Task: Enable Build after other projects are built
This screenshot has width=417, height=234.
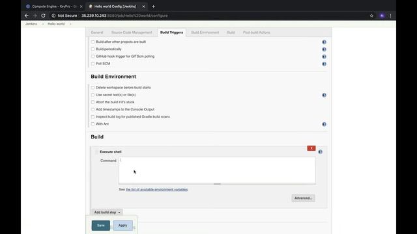Action: [93, 42]
